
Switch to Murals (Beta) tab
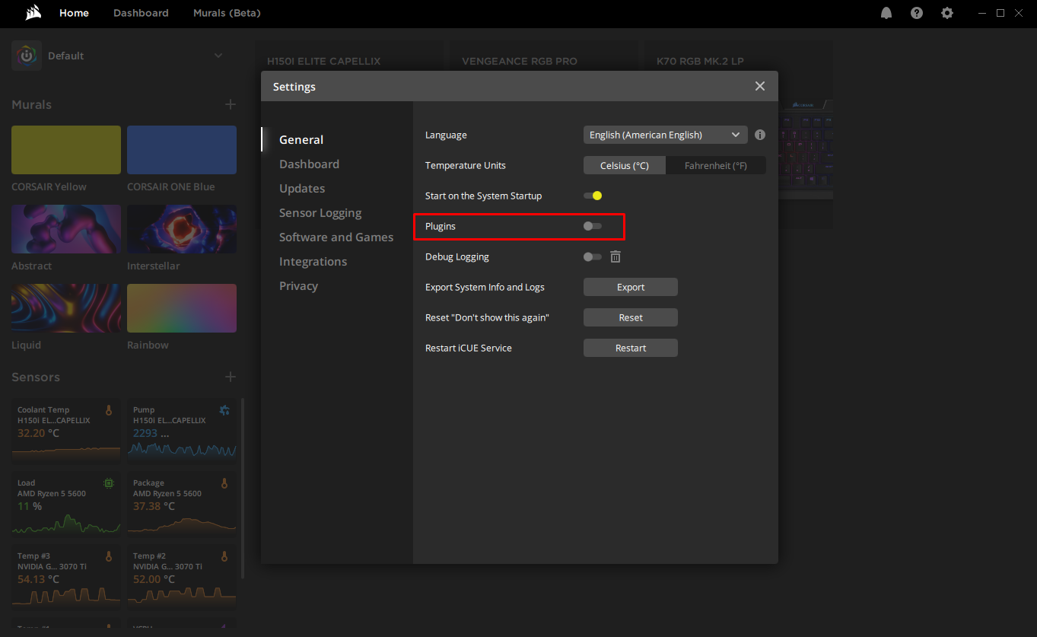(227, 13)
